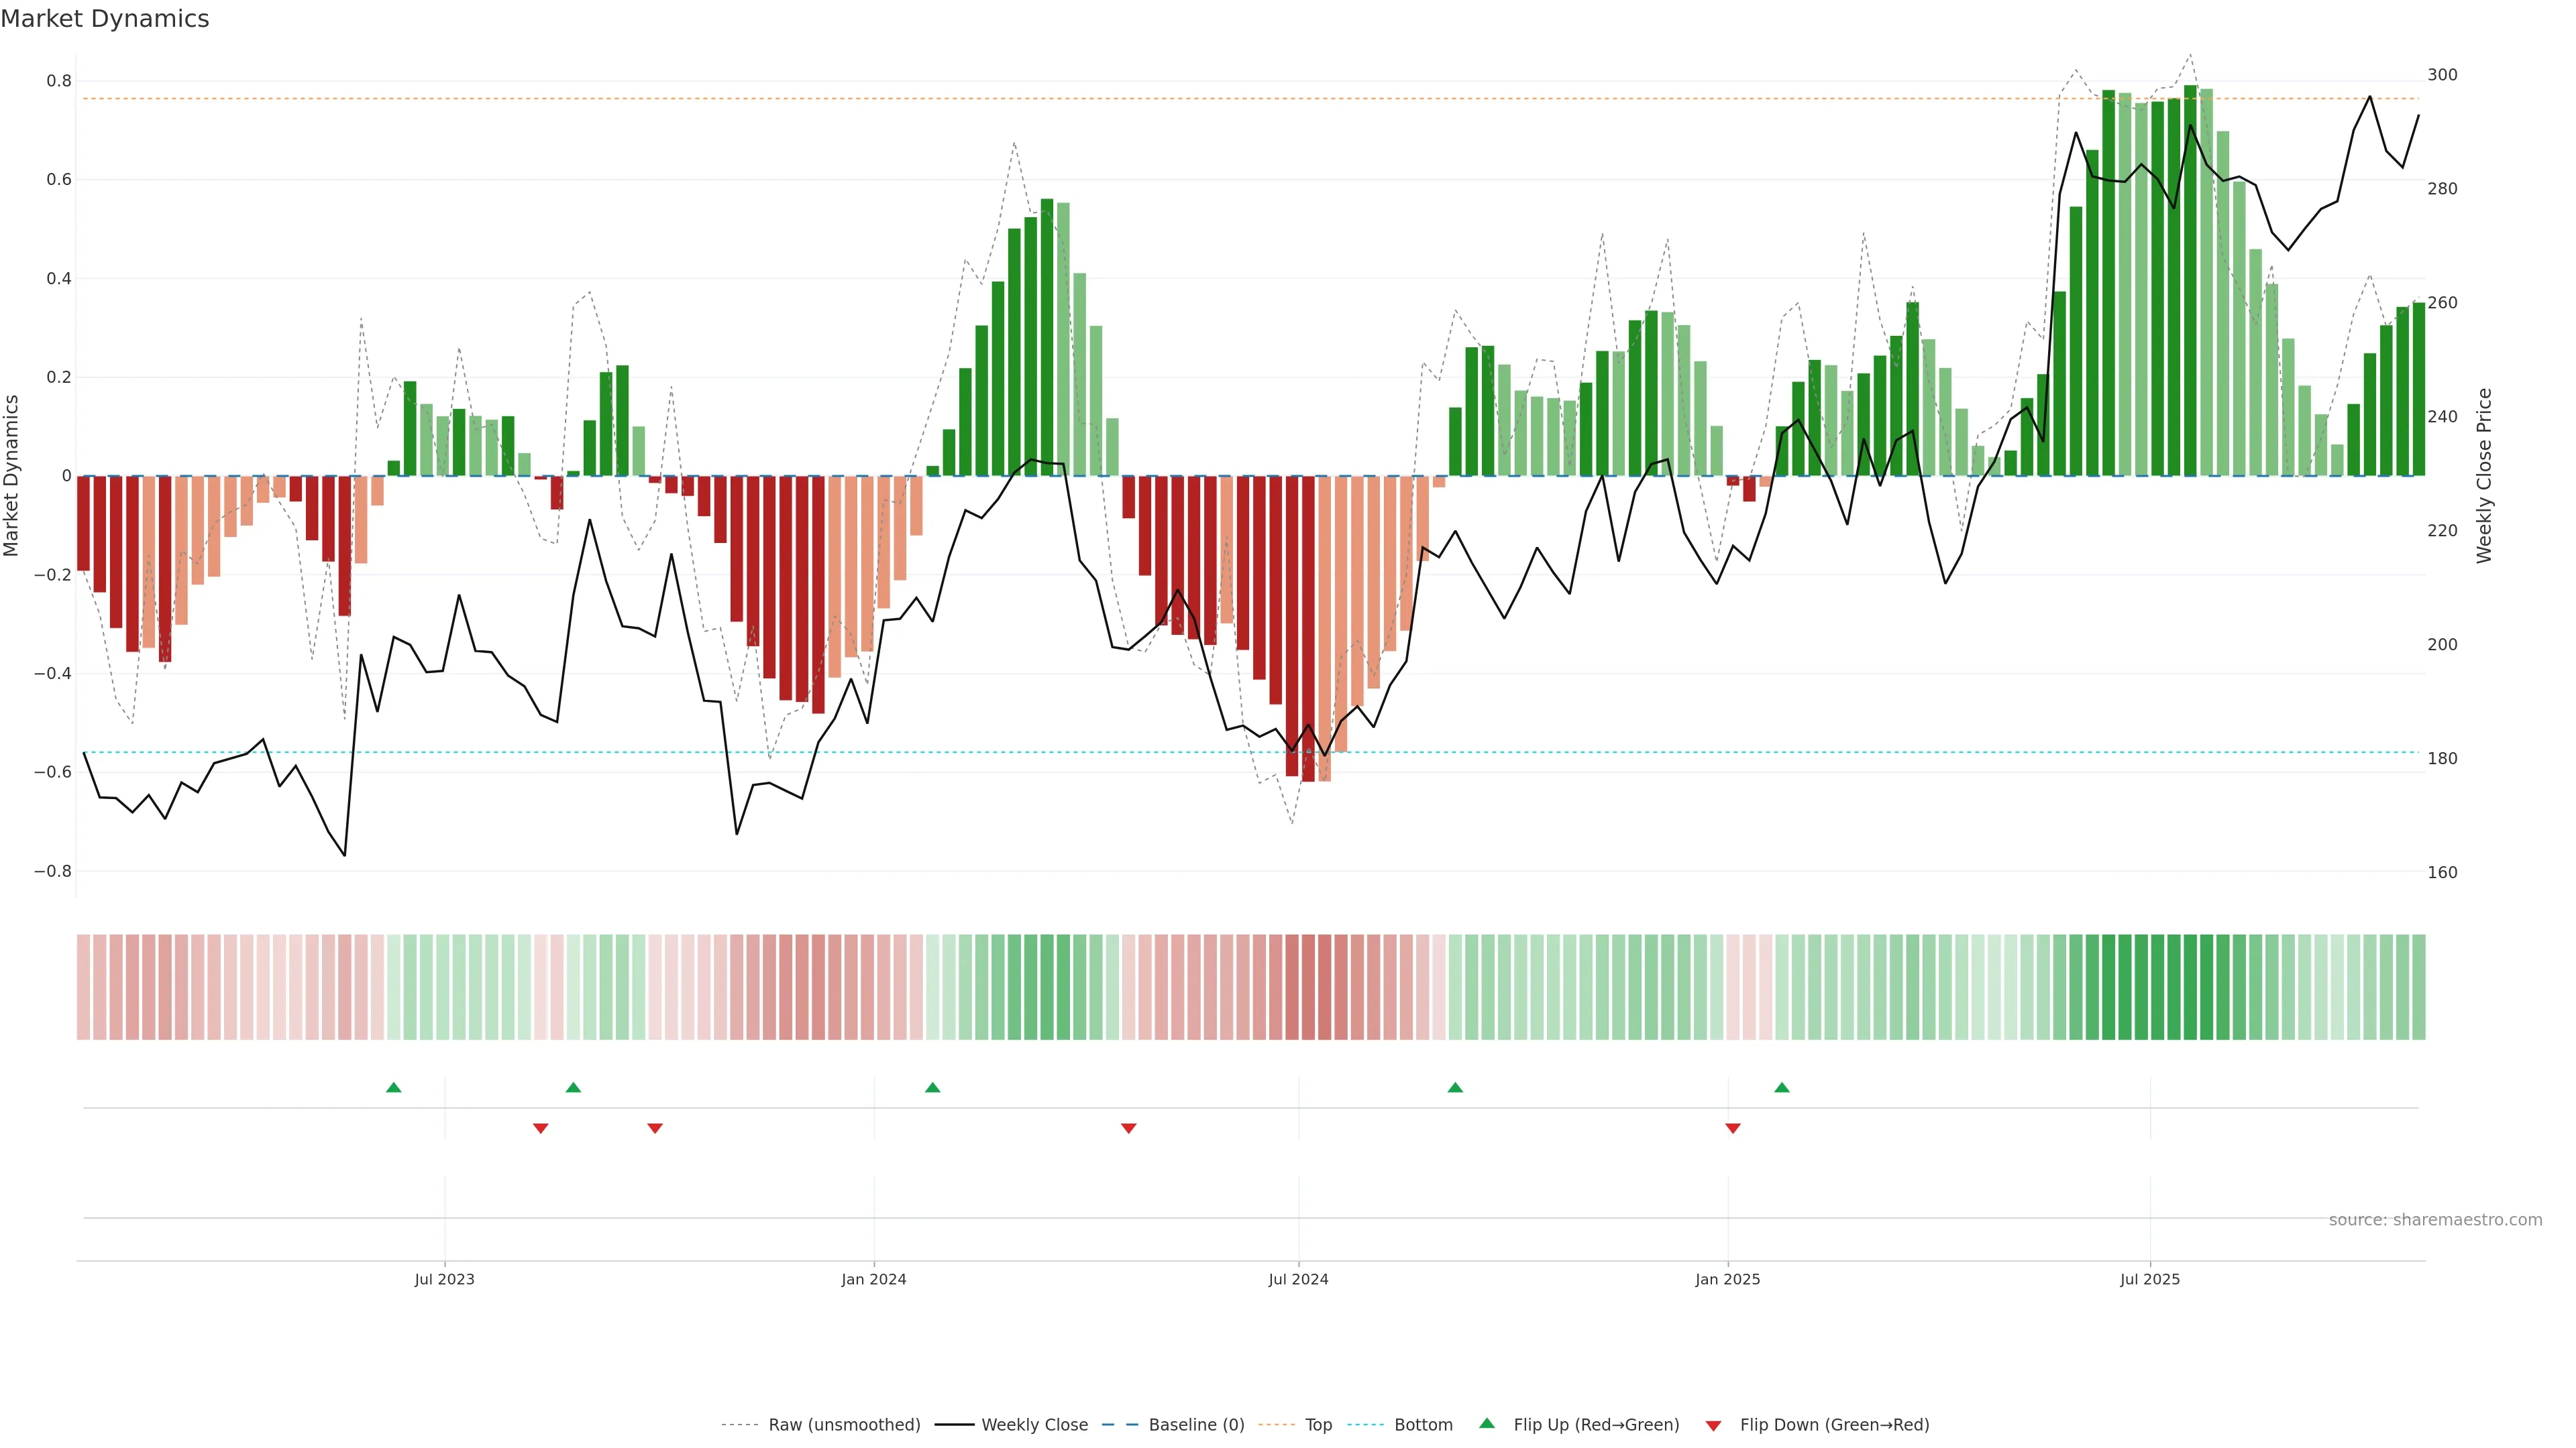This screenshot has height=1448, width=2576.
Task: Click the flip-up triangle after Jul 2024
Action: (x=1455, y=1087)
